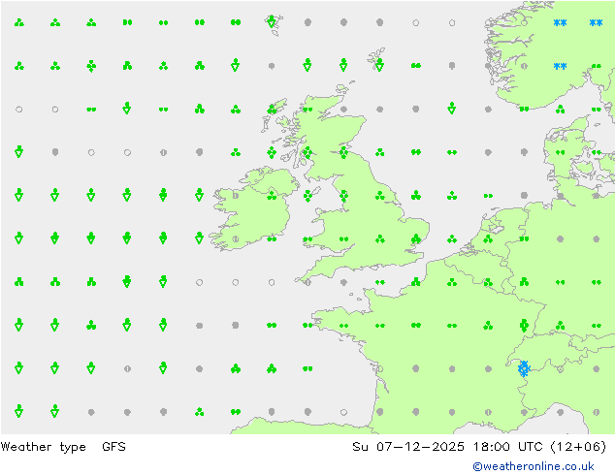Click the rain symbol over East Anglia

pyautogui.click(x=416, y=238)
